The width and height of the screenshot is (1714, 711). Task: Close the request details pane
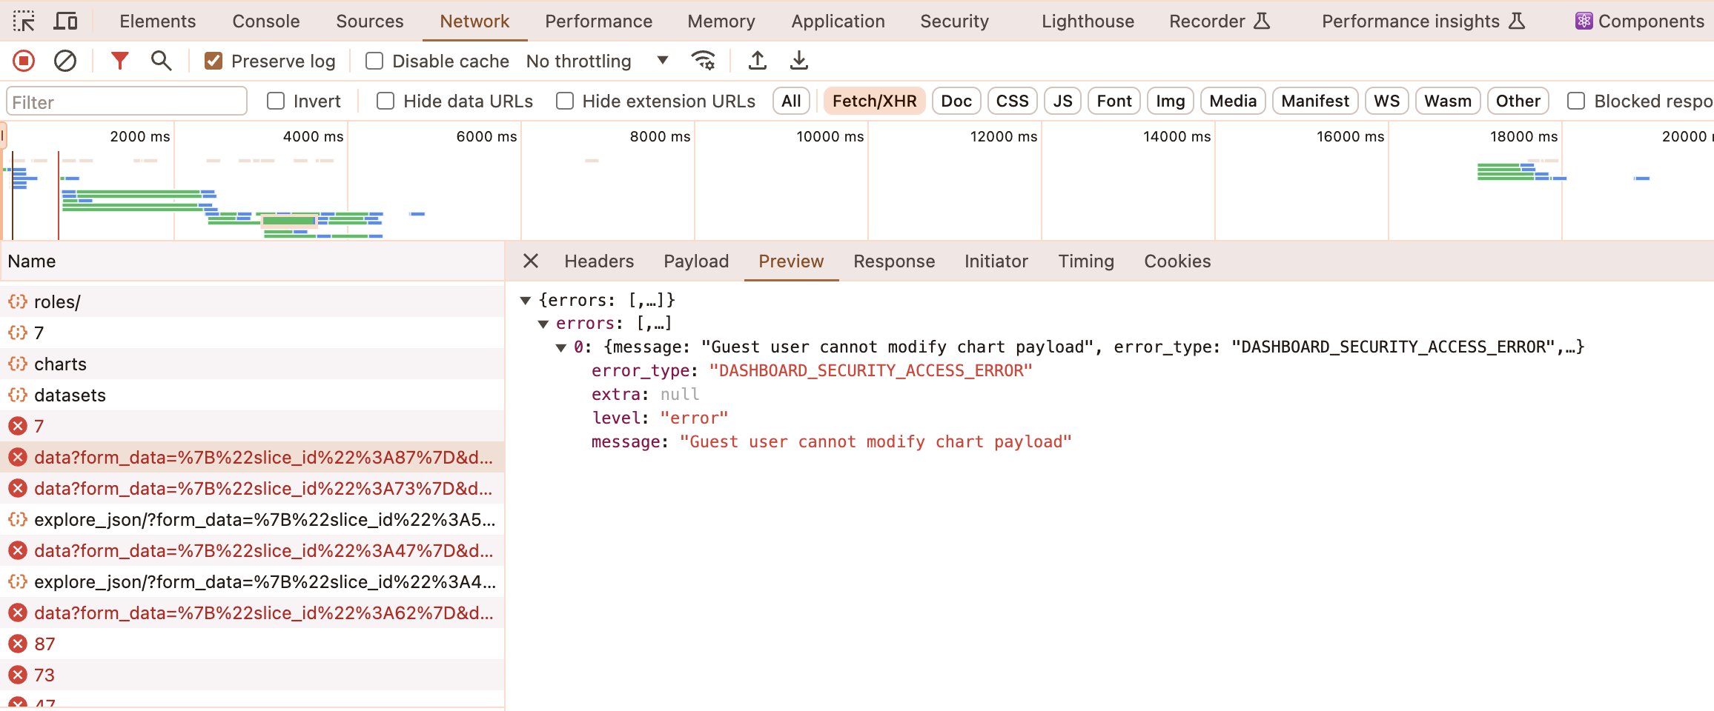pyautogui.click(x=530, y=261)
